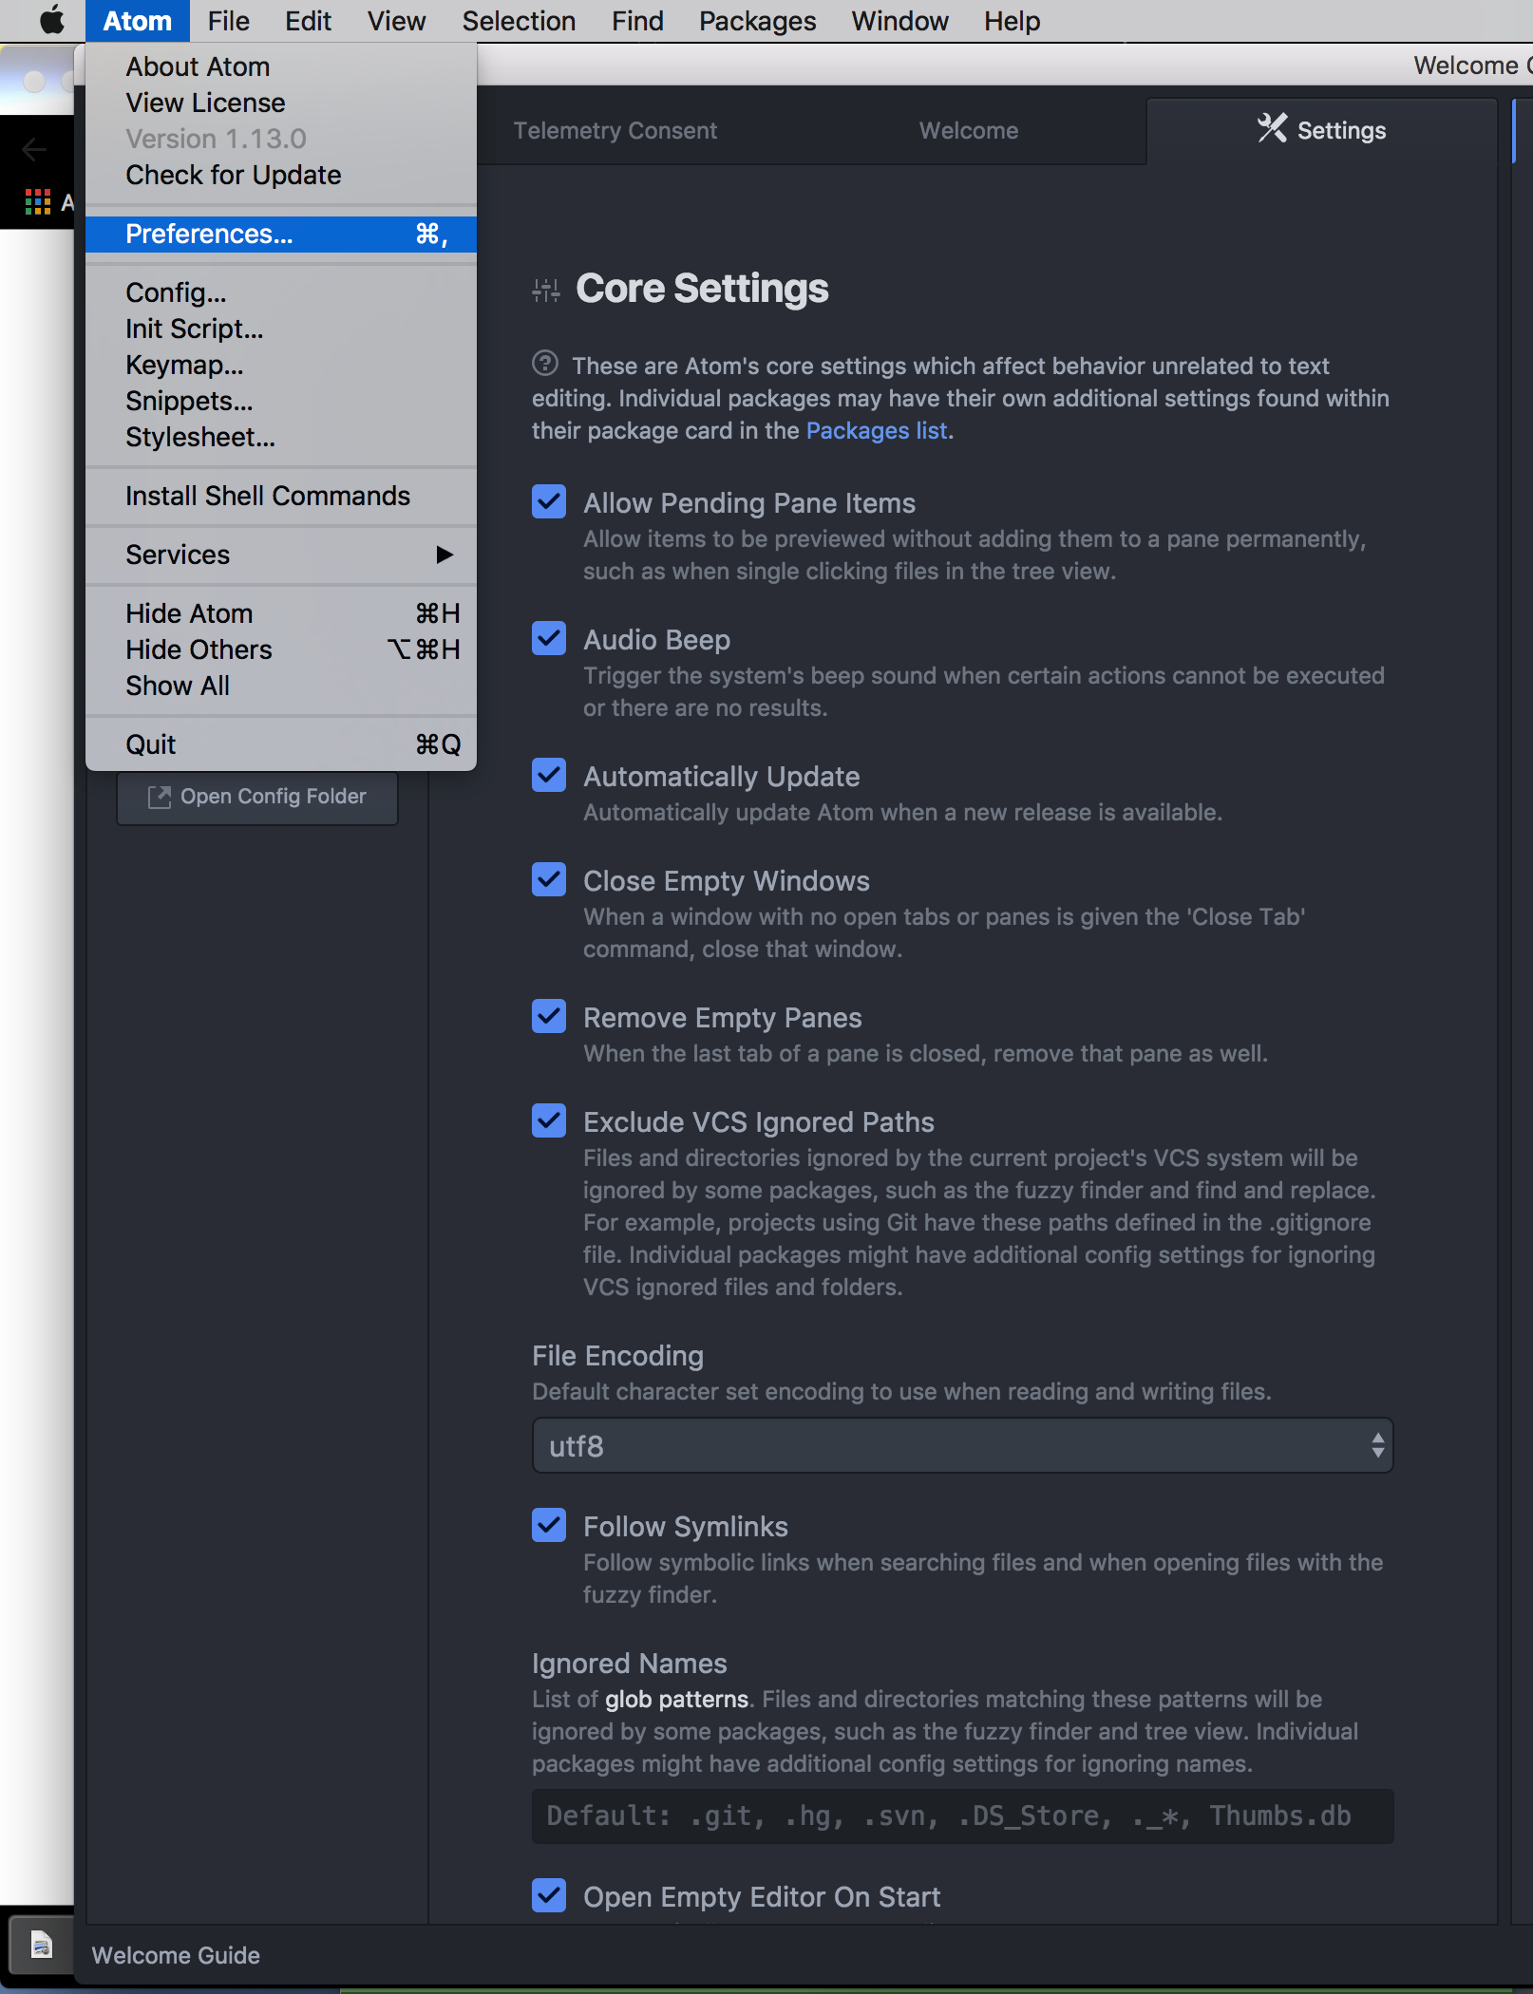Viewport: 1533px width, 1994px height.
Task: Uncheck Automatically Update
Action: click(549, 775)
